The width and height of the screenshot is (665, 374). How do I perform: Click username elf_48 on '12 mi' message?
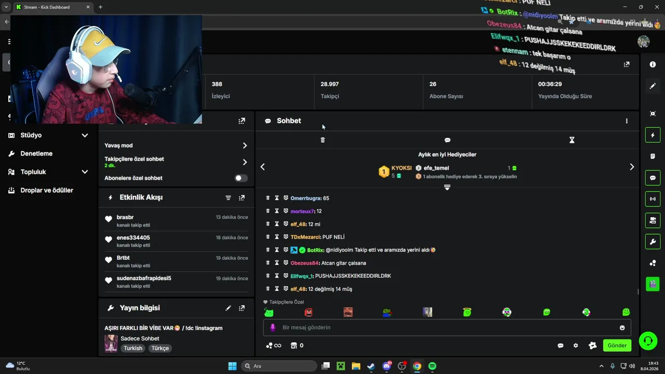[x=298, y=224]
